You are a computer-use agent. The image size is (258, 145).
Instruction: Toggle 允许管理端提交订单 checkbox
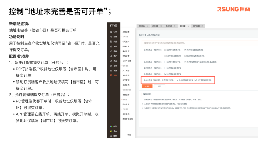[x=196, y=80]
